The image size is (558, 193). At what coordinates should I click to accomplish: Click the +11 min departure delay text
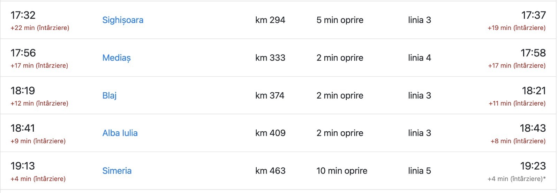click(517, 103)
